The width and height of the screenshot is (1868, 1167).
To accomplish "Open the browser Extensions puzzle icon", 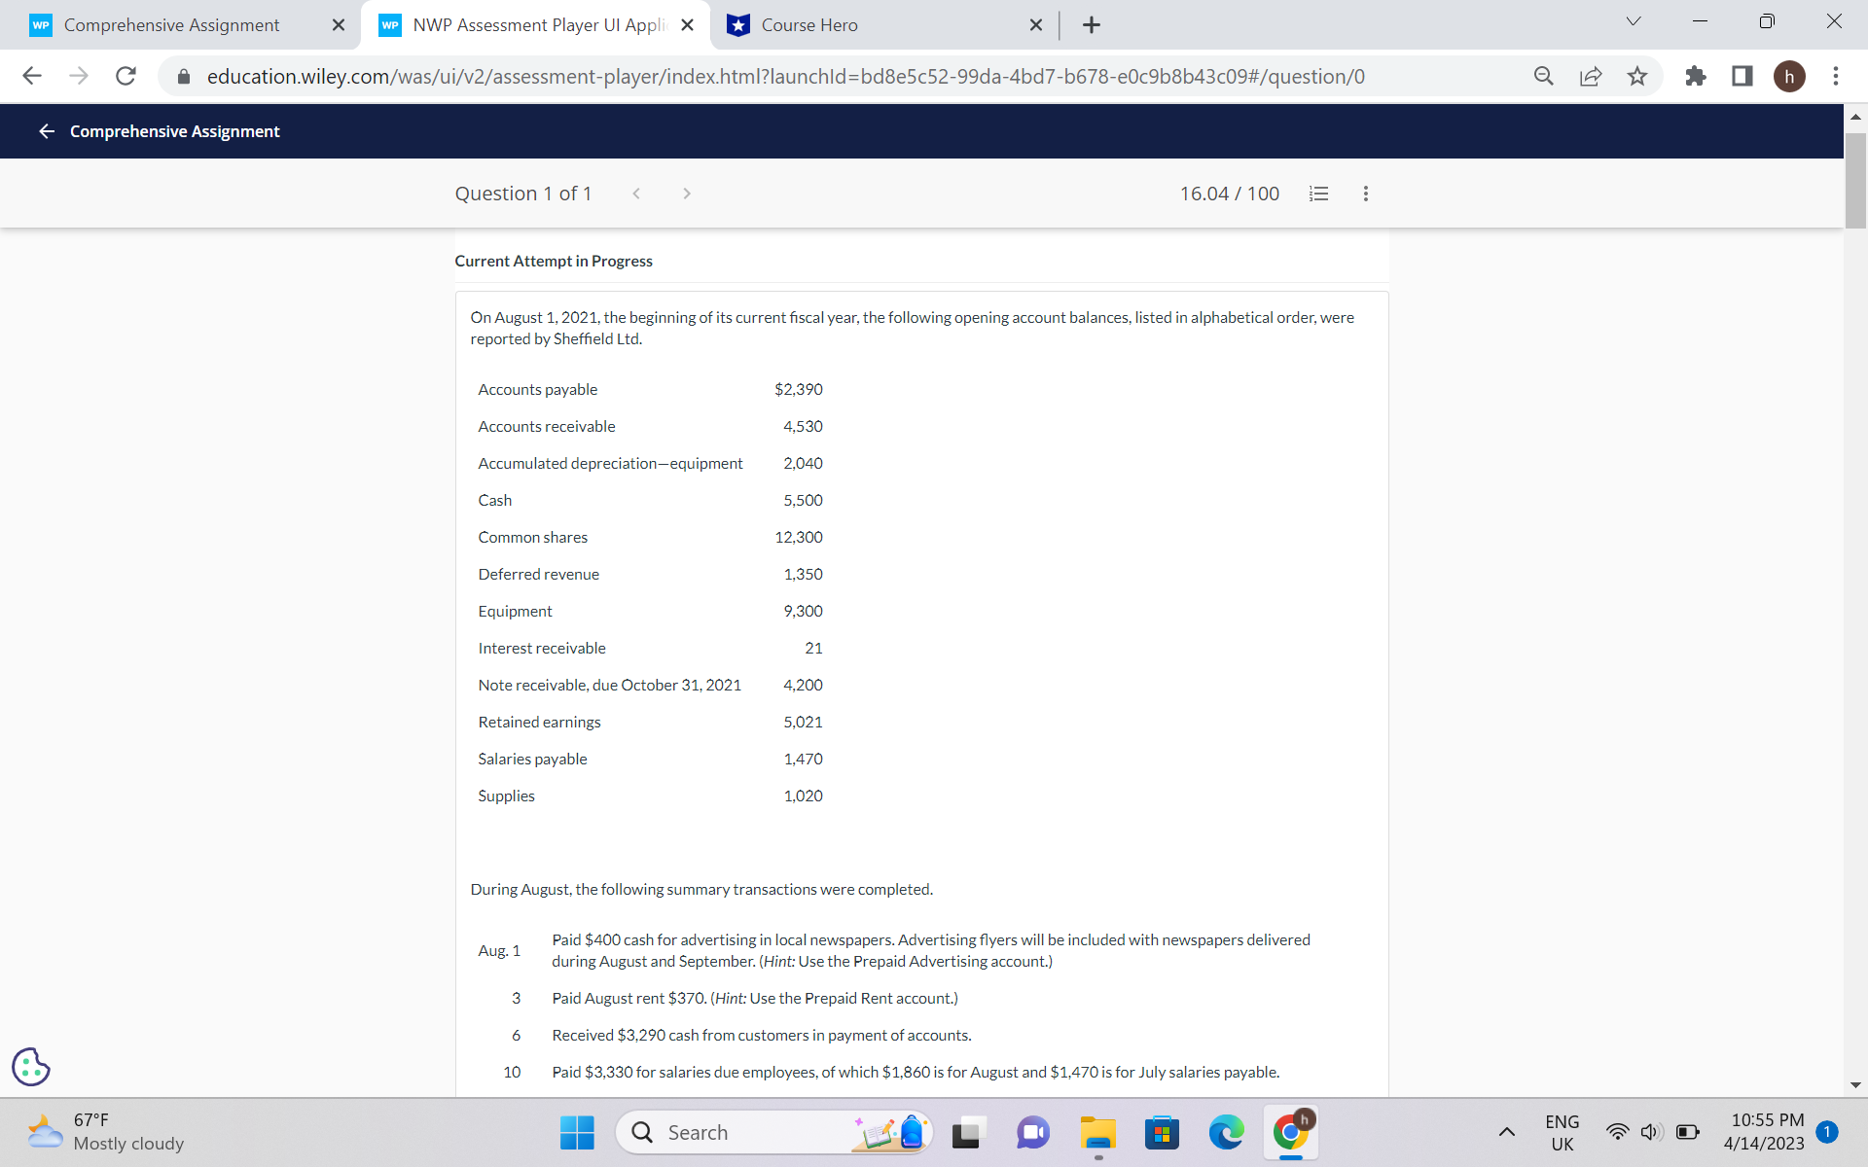I will coord(1695,76).
